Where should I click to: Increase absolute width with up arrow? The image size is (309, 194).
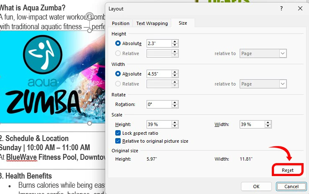175,72
